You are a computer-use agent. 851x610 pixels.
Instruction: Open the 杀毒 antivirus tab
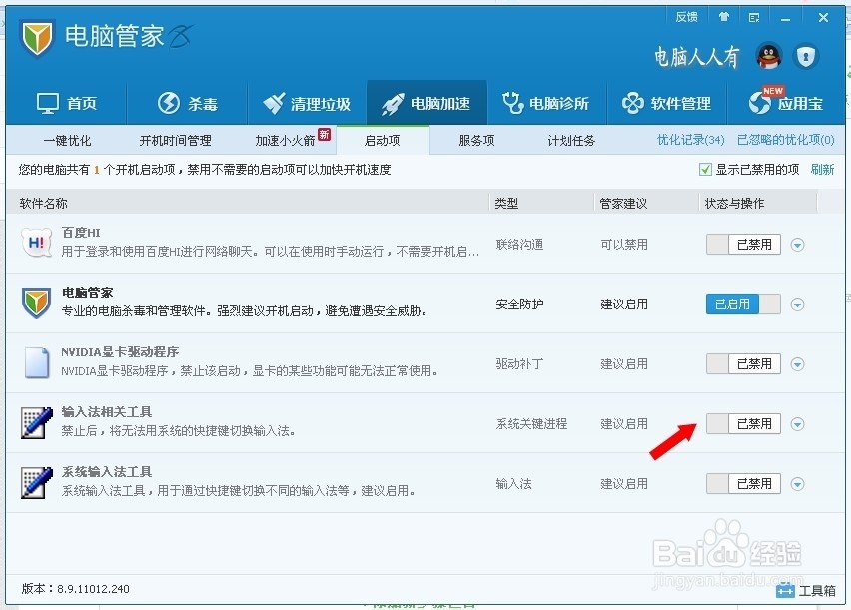[188, 103]
